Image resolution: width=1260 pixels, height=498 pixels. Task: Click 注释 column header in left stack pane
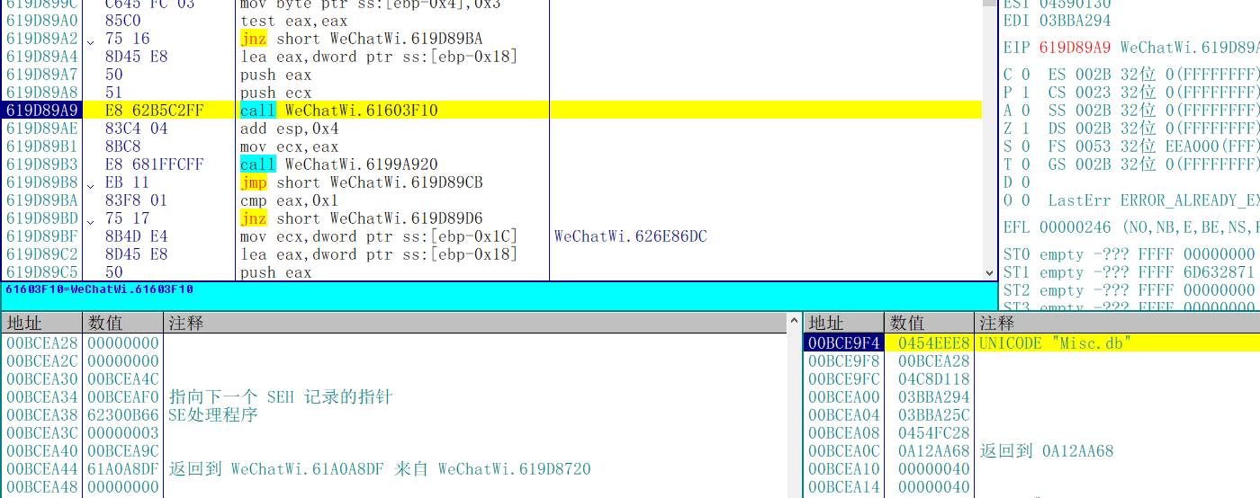point(475,323)
